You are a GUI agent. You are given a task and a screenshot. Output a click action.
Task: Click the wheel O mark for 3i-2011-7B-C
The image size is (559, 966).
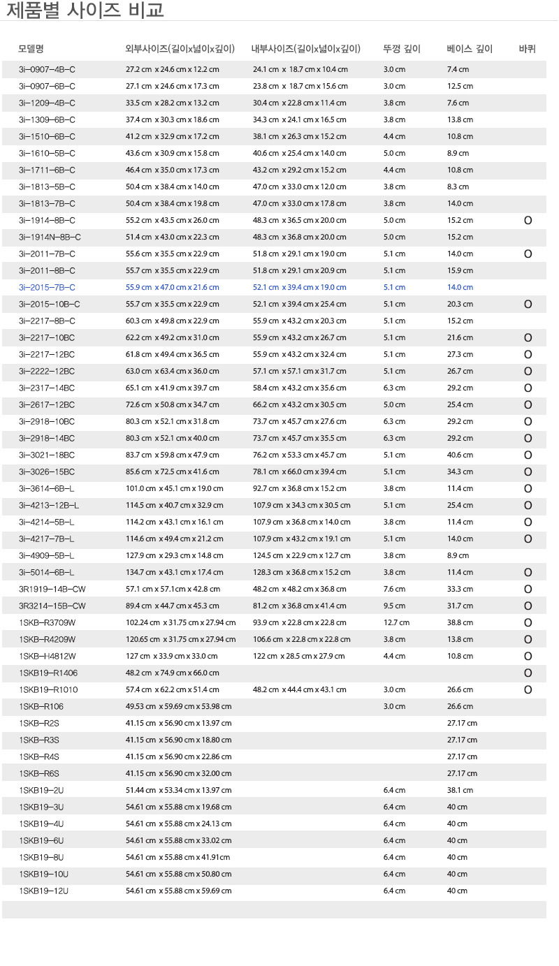tap(528, 254)
